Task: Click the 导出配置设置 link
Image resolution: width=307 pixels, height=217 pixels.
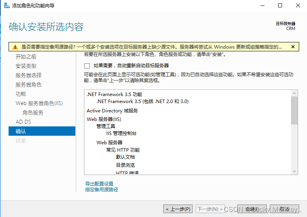Action: 99,184
